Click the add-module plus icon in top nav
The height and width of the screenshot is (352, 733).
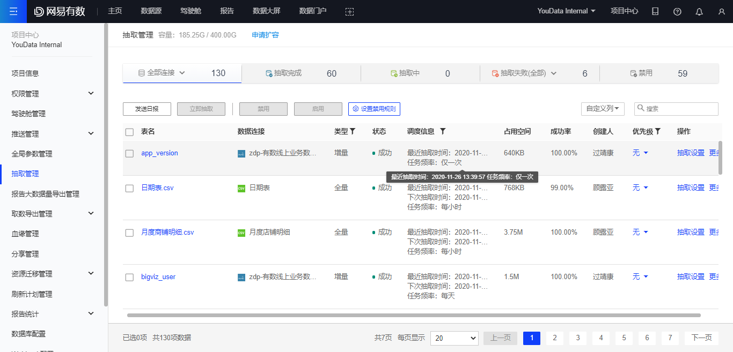tap(349, 11)
